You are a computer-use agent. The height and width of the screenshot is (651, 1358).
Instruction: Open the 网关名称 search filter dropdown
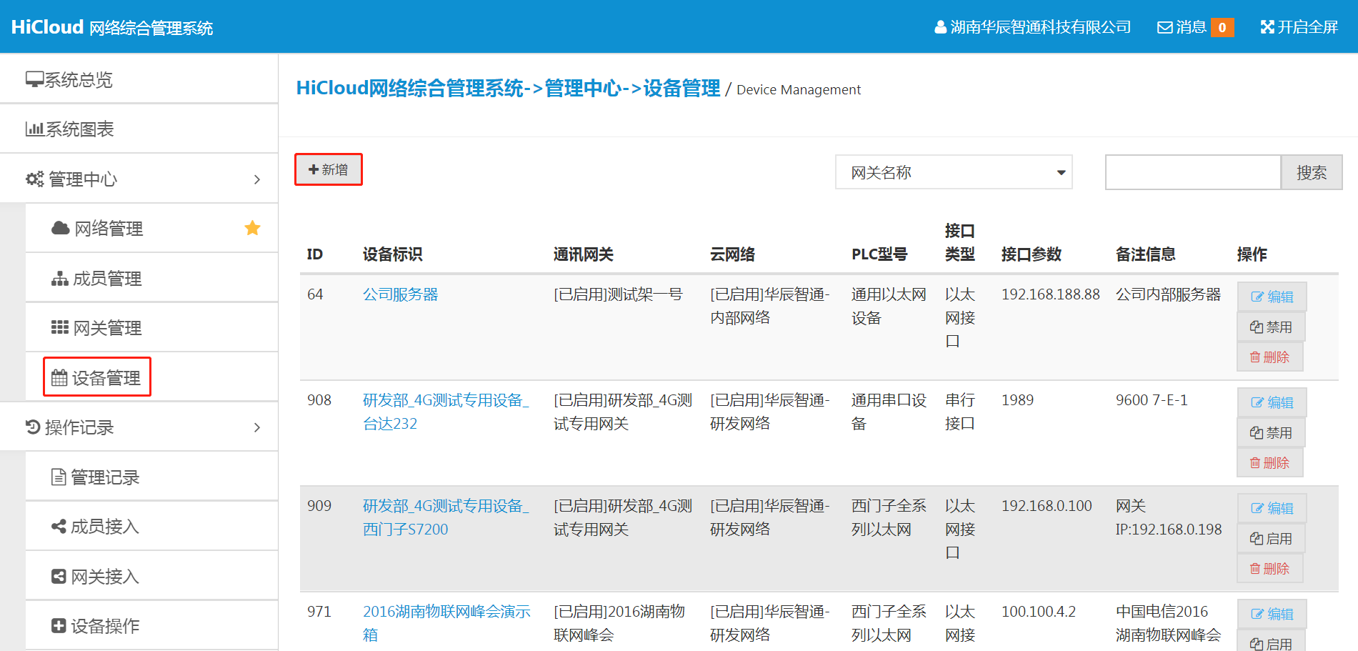953,172
